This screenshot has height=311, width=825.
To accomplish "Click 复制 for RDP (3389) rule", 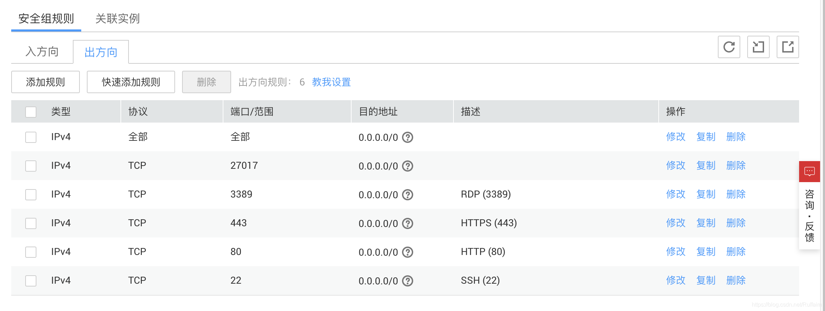I will (706, 194).
